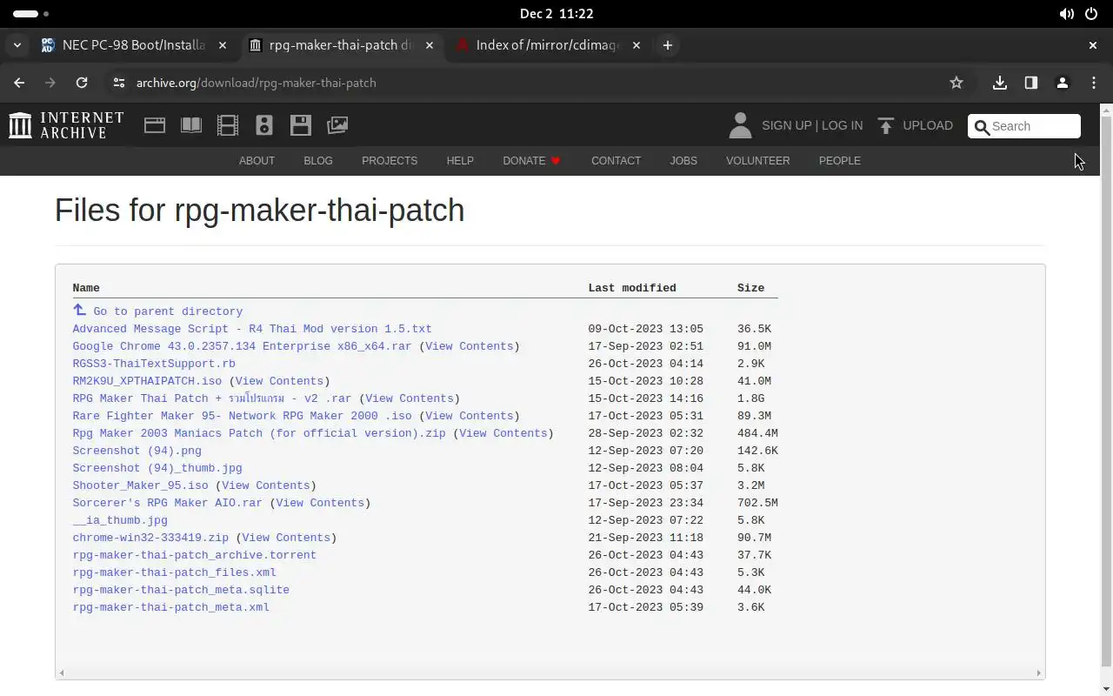
Task: Open Screenshot (94).png
Action: pos(137,451)
